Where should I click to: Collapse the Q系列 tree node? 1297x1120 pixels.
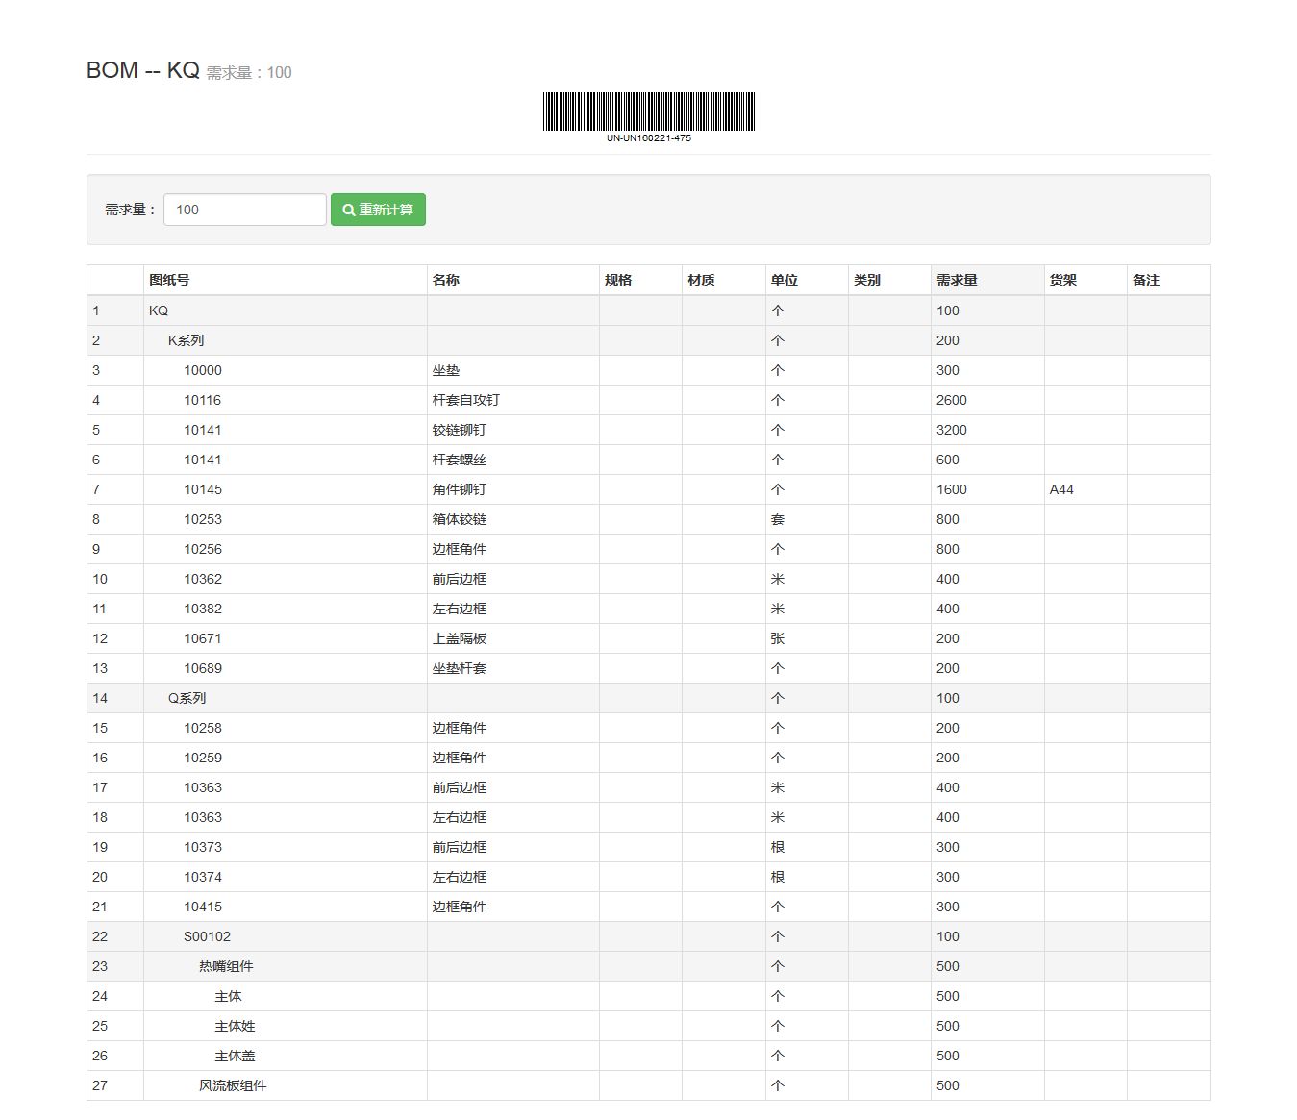[x=186, y=698]
